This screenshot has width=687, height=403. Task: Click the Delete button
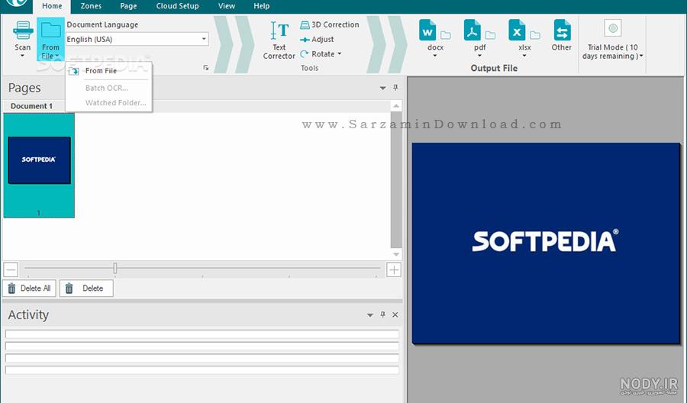coord(86,289)
